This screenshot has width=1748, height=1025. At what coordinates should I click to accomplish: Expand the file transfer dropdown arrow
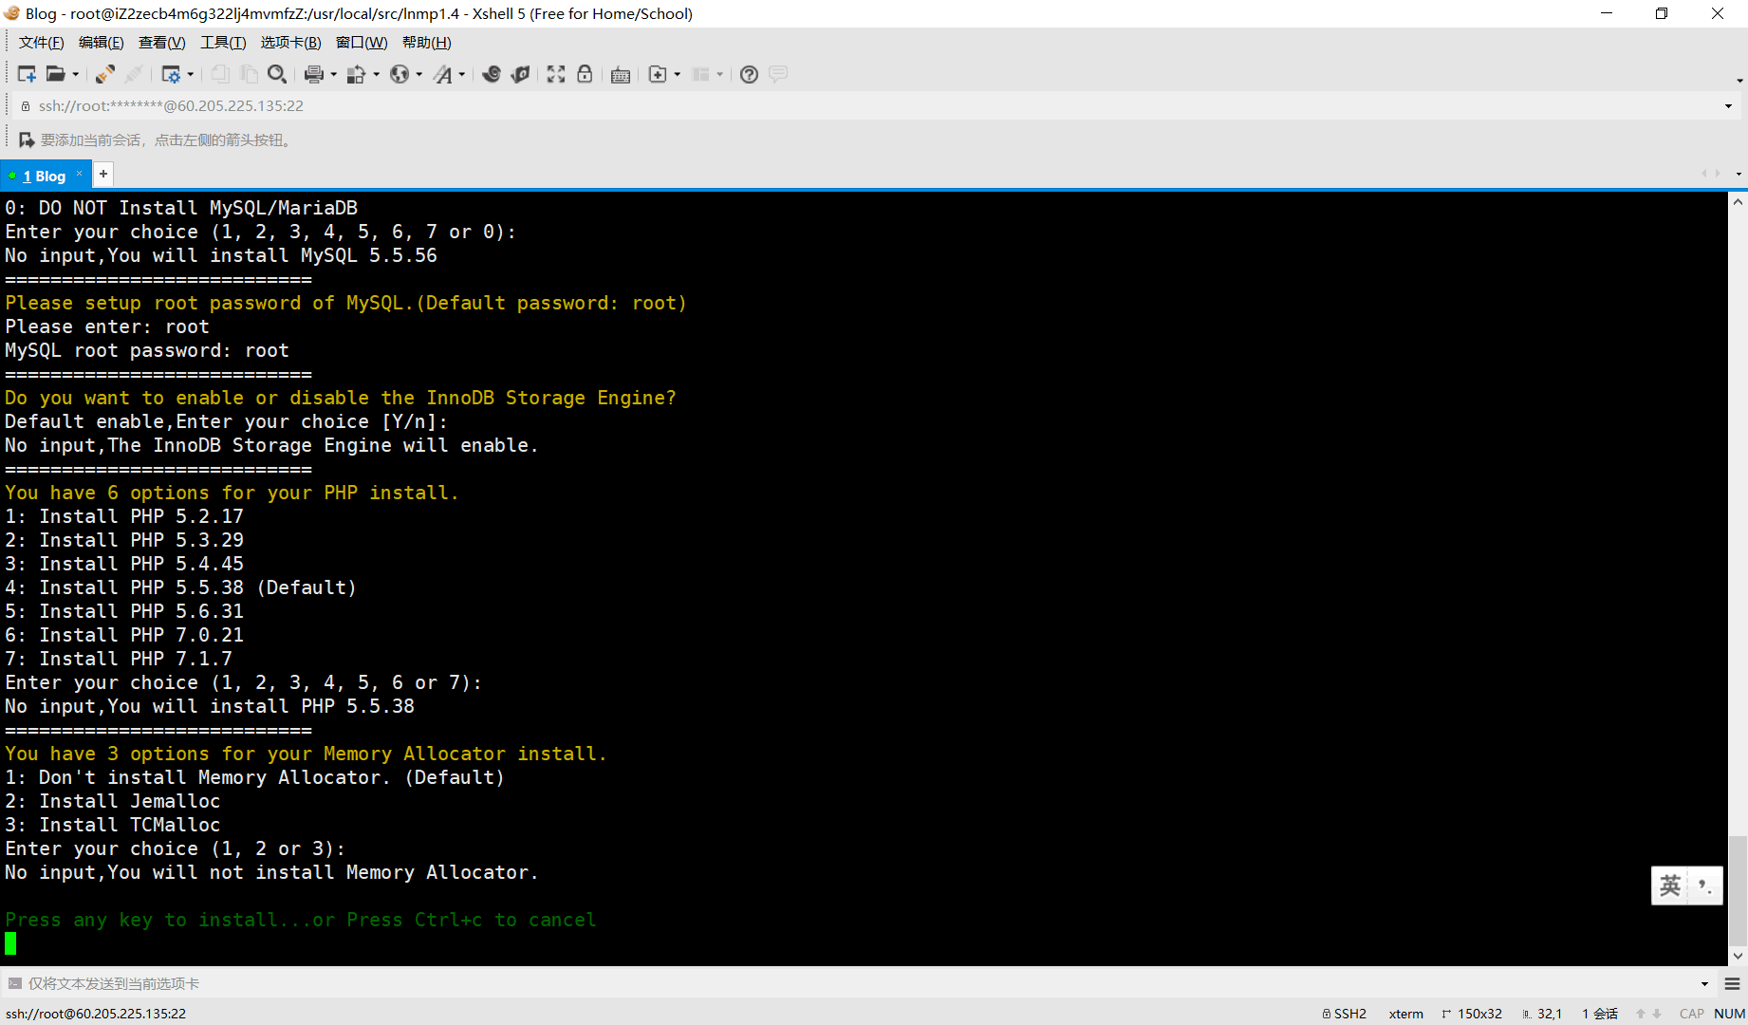point(678,74)
